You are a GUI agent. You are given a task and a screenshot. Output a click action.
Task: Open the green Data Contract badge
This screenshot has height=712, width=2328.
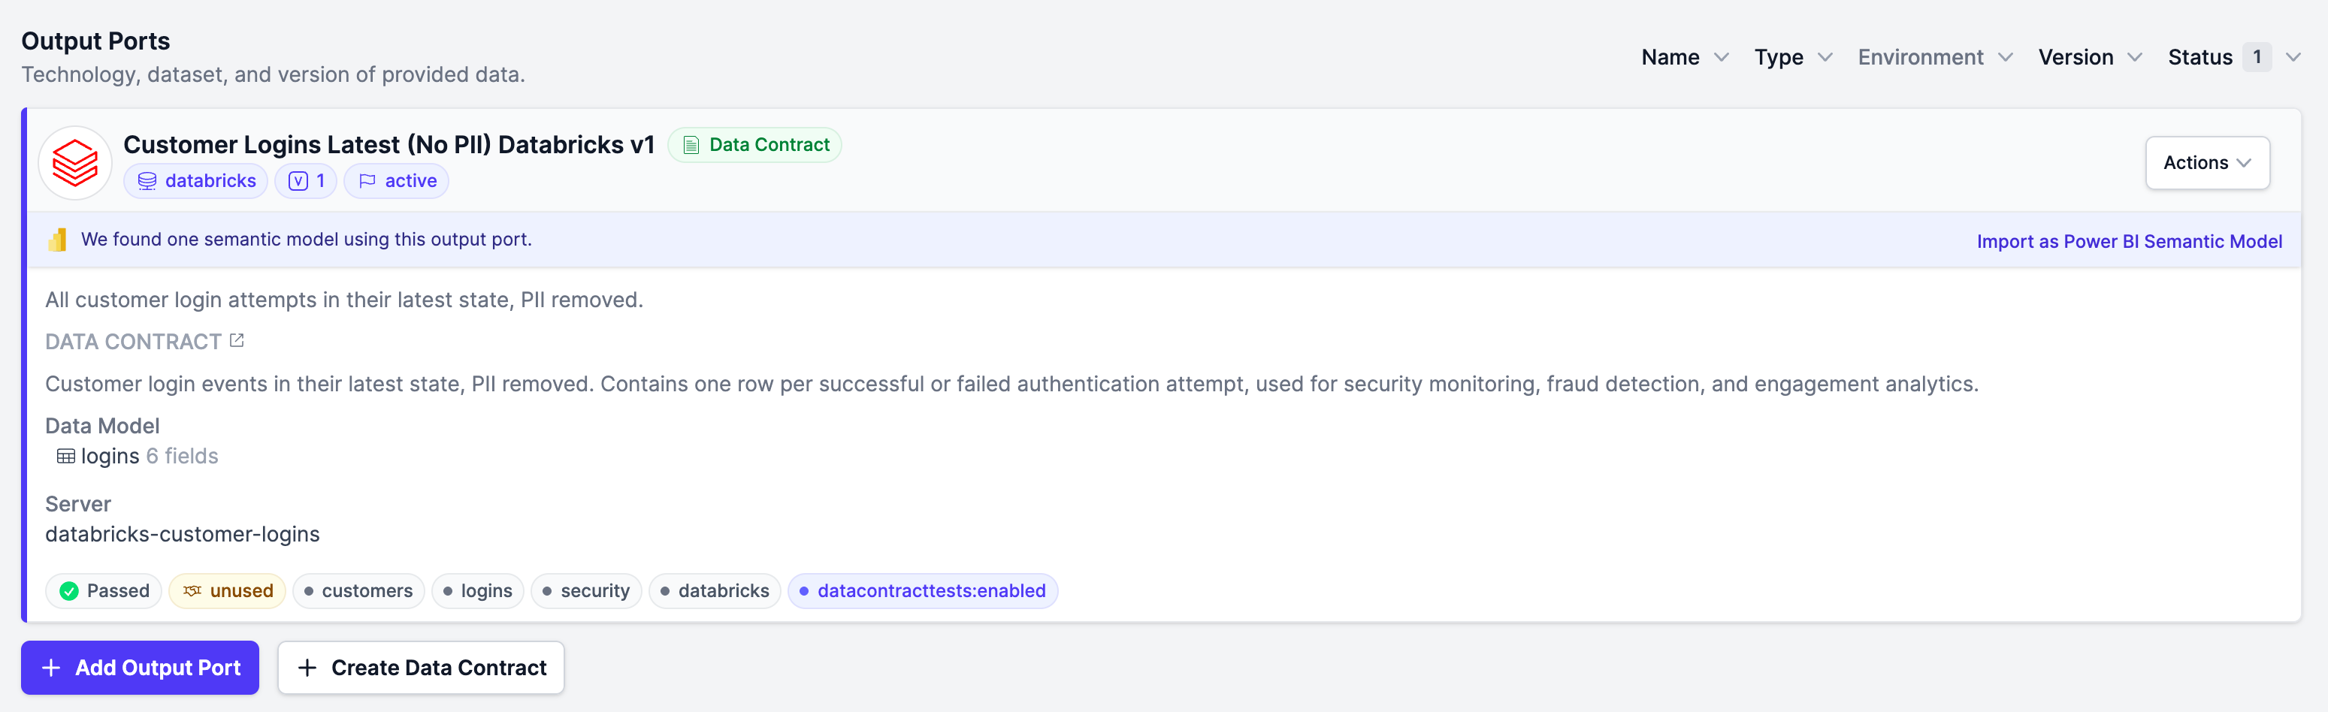[754, 146]
